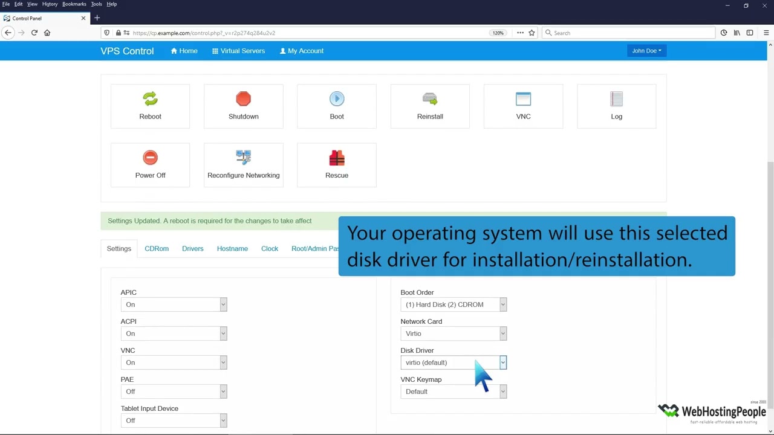Image resolution: width=774 pixels, height=435 pixels.
Task: Open the VNC Keymap dropdown
Action: pyautogui.click(x=454, y=391)
